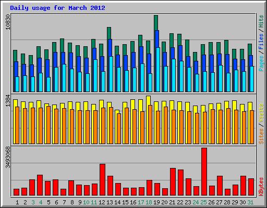Click the 'KBytes' legend label
The image size is (267, 208).
coord(261,187)
